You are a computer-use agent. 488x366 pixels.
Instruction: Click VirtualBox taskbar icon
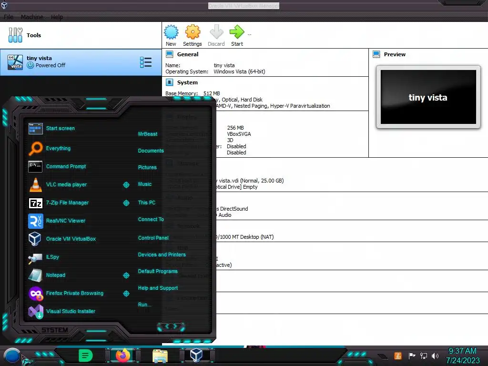coord(196,356)
